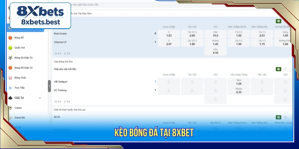
Task: Select Freiburg Khách qualify odds 2.35
Action: (239, 91)
